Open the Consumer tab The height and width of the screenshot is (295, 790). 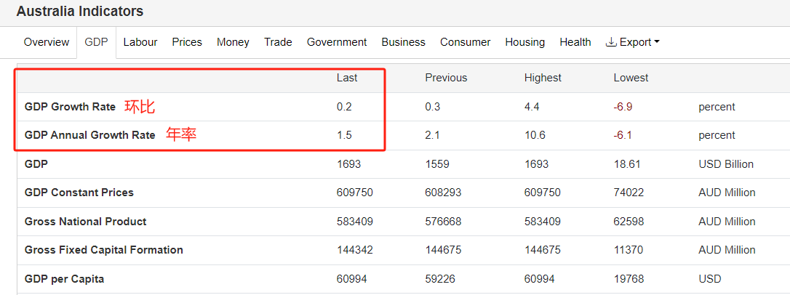point(465,42)
